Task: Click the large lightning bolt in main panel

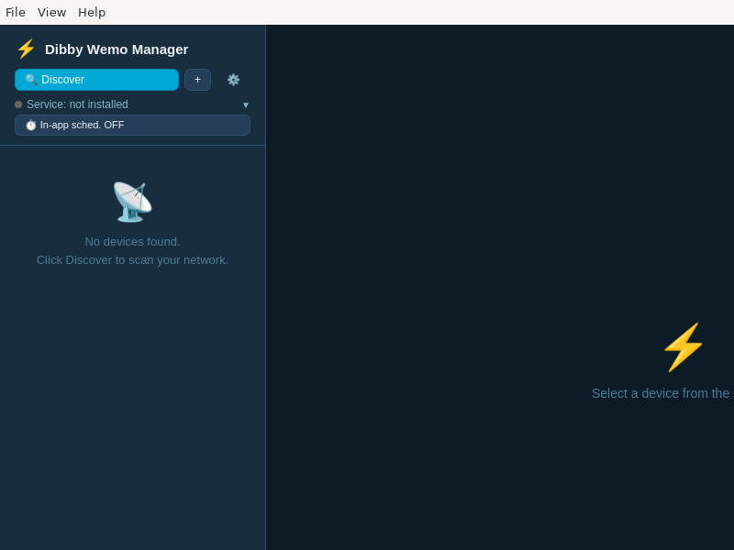Action: 683,347
